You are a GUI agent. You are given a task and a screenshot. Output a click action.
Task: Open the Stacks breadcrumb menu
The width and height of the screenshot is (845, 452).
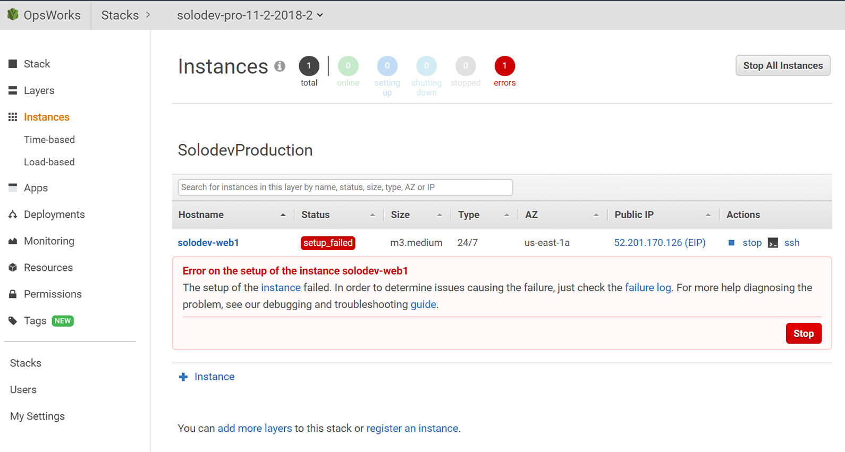(x=126, y=15)
